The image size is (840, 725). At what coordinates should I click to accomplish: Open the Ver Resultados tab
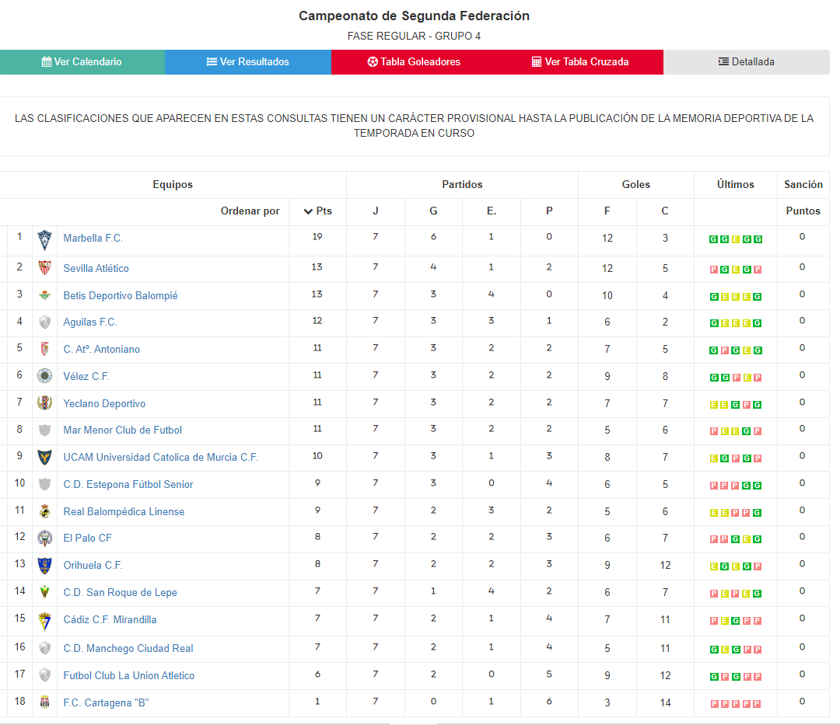tap(248, 62)
